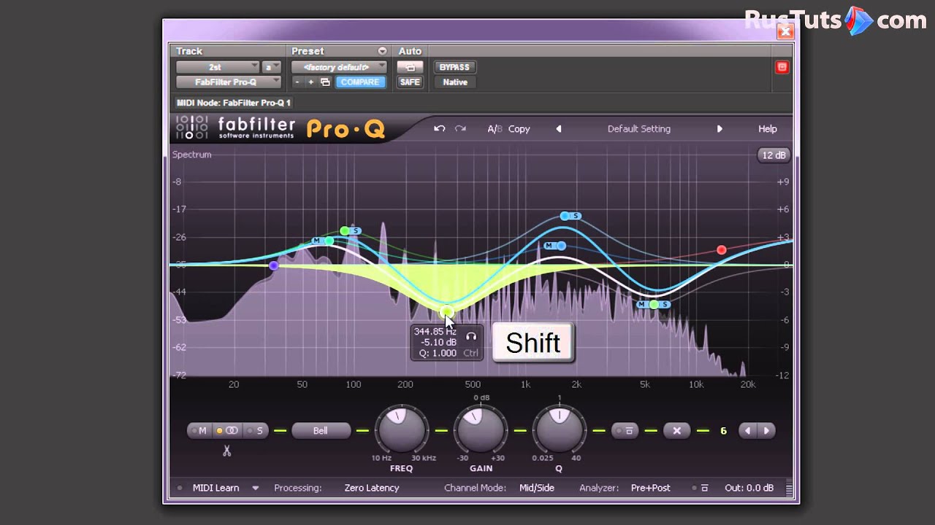
Task: Select Mid channel for the band
Action: (199, 431)
